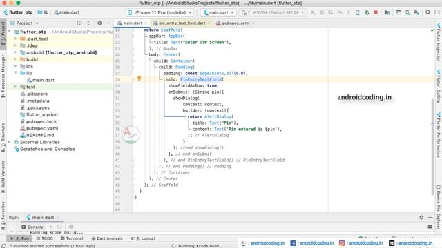Click the Open DevTools icon beside the Console tab
442x248 pixels.
pyautogui.click(x=71, y=227)
